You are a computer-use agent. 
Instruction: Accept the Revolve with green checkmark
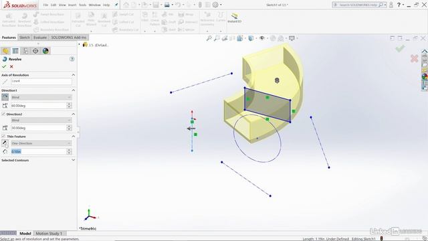(4, 66)
